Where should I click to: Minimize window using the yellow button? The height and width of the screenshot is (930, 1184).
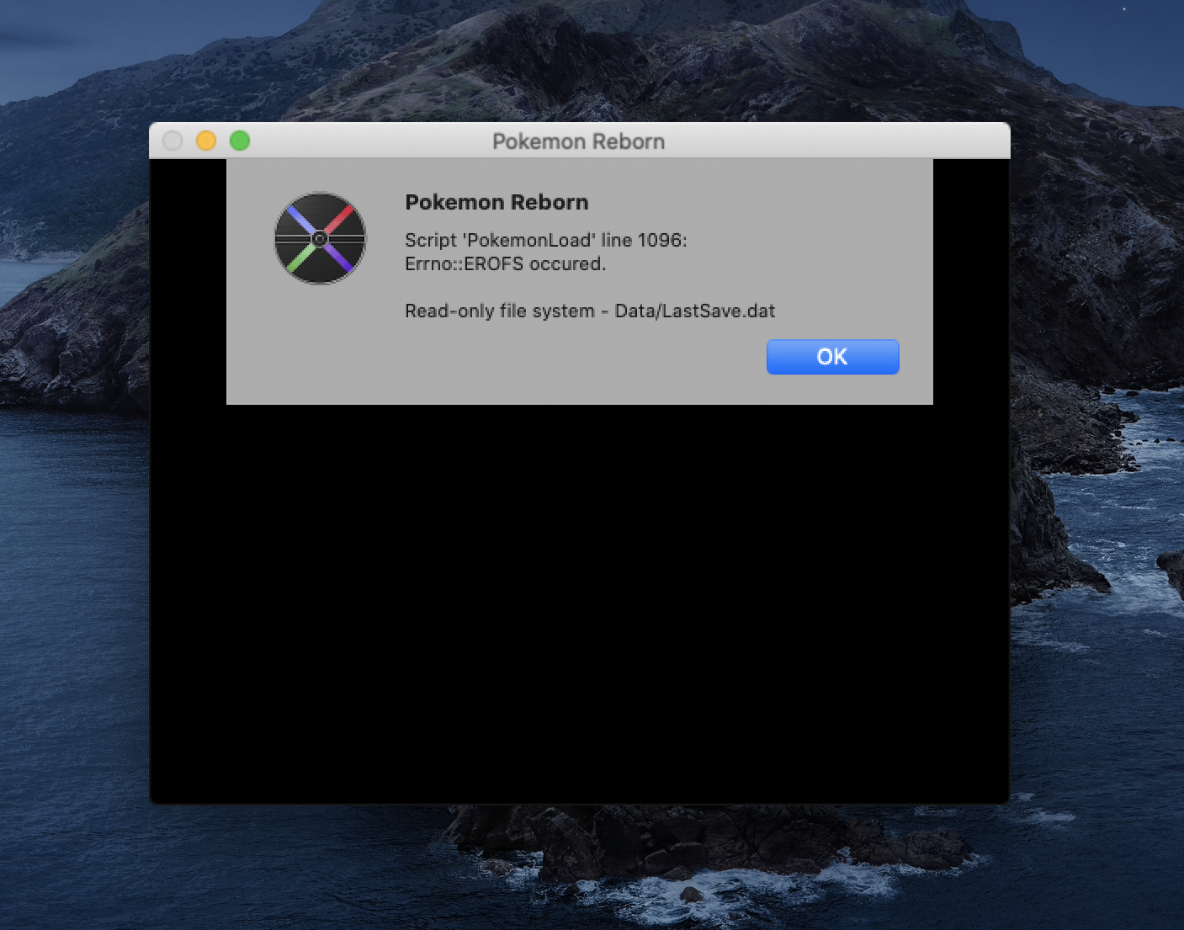pos(206,141)
